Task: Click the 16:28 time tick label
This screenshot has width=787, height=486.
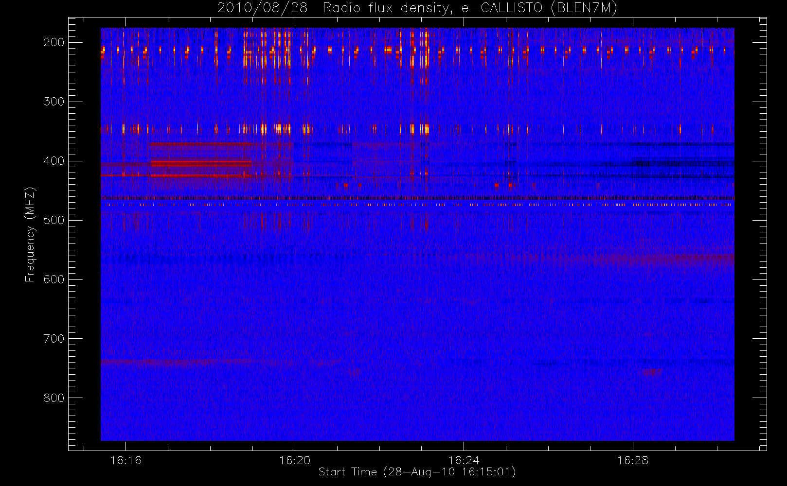Action: (633, 460)
